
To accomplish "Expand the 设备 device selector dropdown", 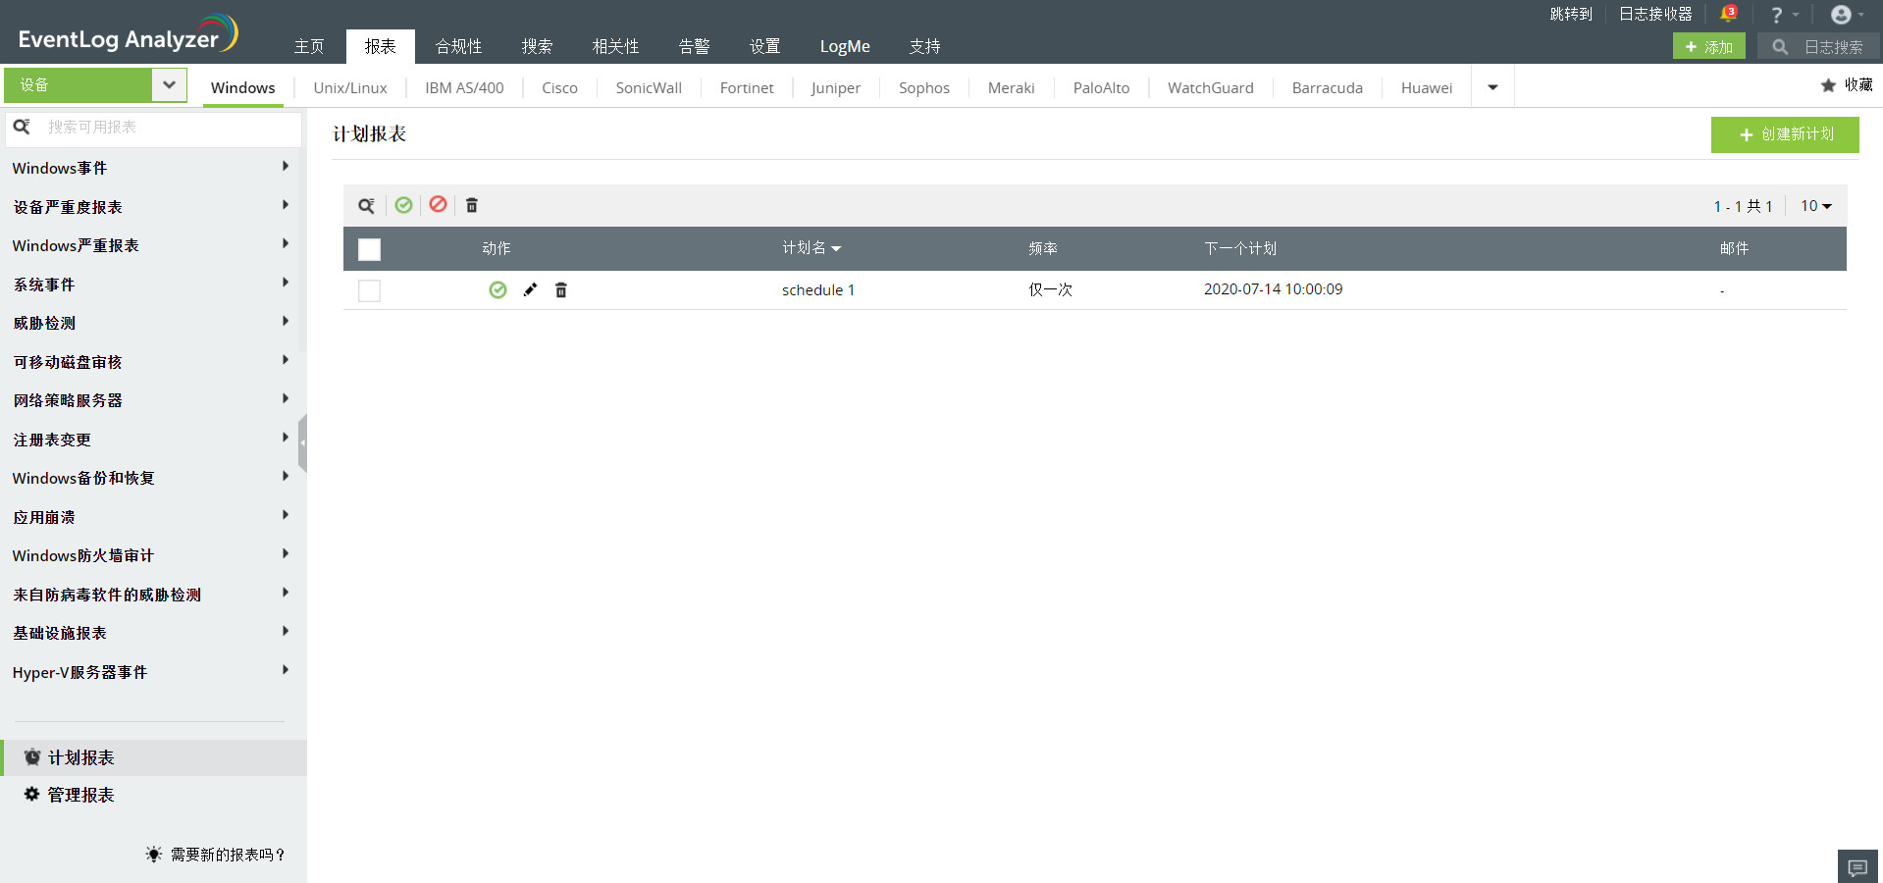I will tap(169, 85).
